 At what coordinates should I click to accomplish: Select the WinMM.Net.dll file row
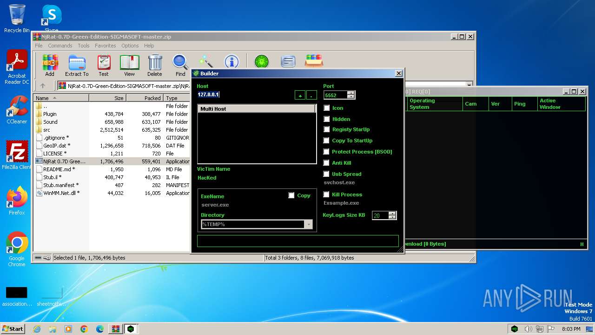click(112, 193)
